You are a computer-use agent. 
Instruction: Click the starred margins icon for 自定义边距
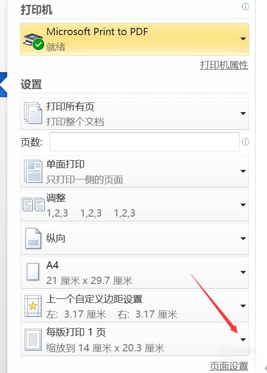click(x=33, y=306)
